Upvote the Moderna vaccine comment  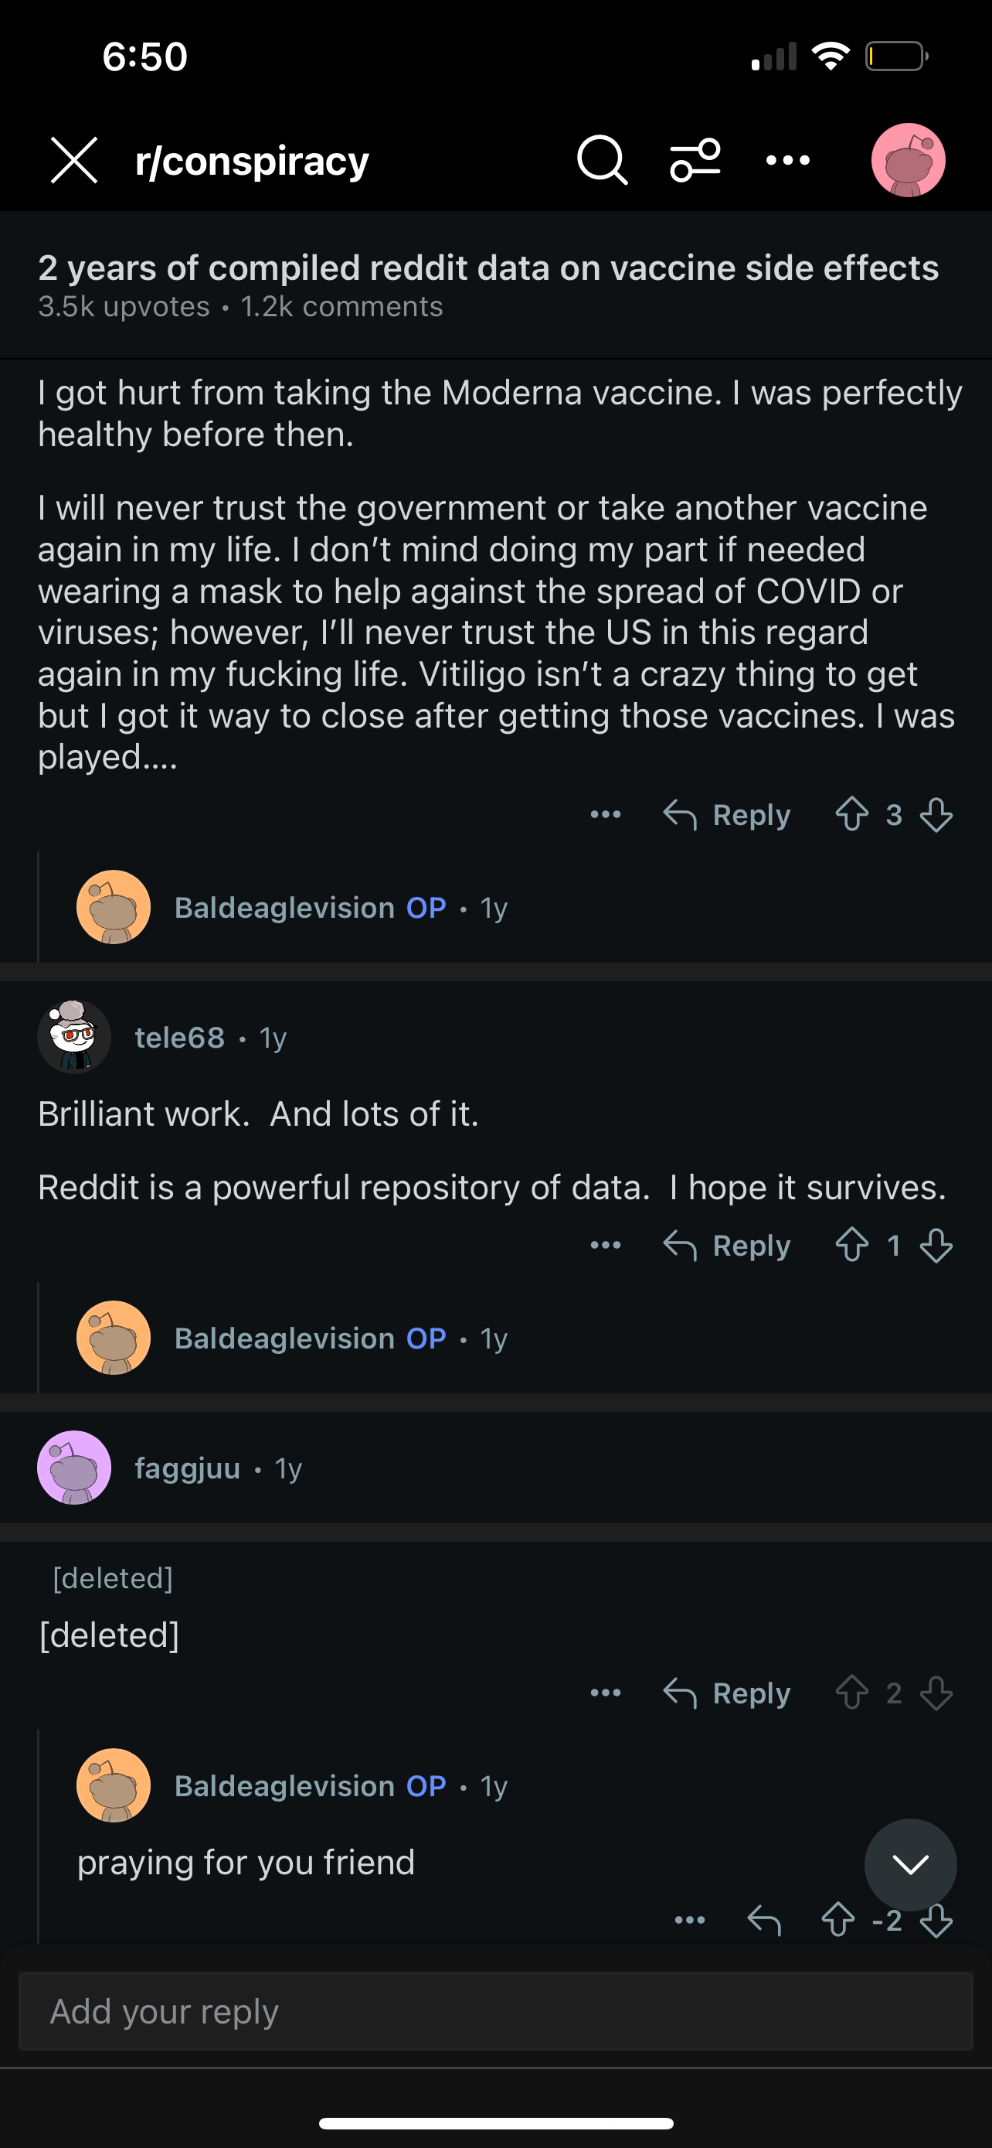pyautogui.click(x=851, y=815)
